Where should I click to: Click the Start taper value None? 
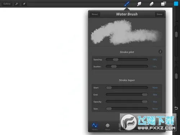click(x=155, y=88)
